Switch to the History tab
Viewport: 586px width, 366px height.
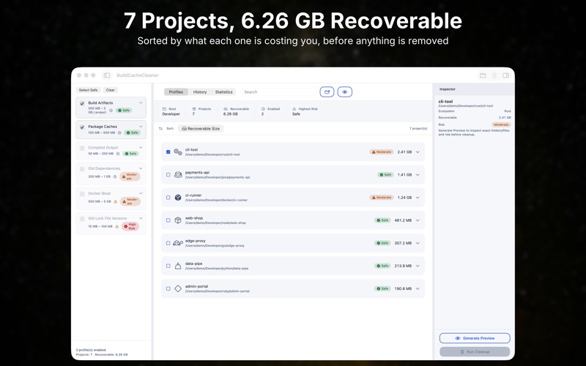coord(199,92)
